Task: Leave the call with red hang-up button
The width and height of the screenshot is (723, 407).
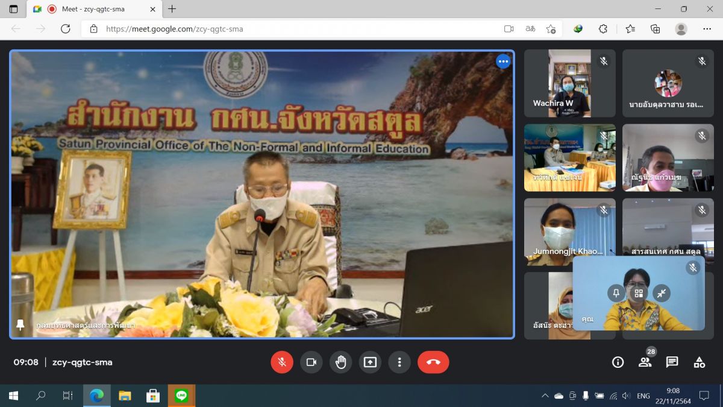Action: [x=433, y=362]
